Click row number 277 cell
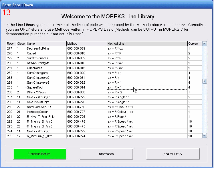This screenshot has width=222, height=169. coord(11,48)
